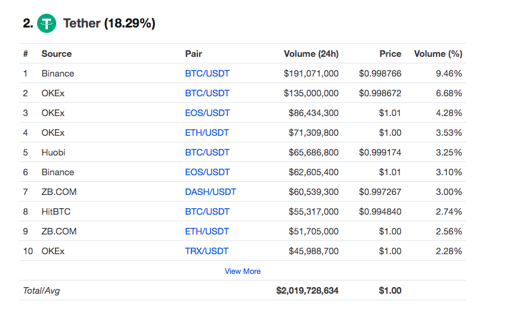Image resolution: width=525 pixels, height=317 pixels.
Task: Click the $60,539,300 volume value
Action: [x=314, y=192]
